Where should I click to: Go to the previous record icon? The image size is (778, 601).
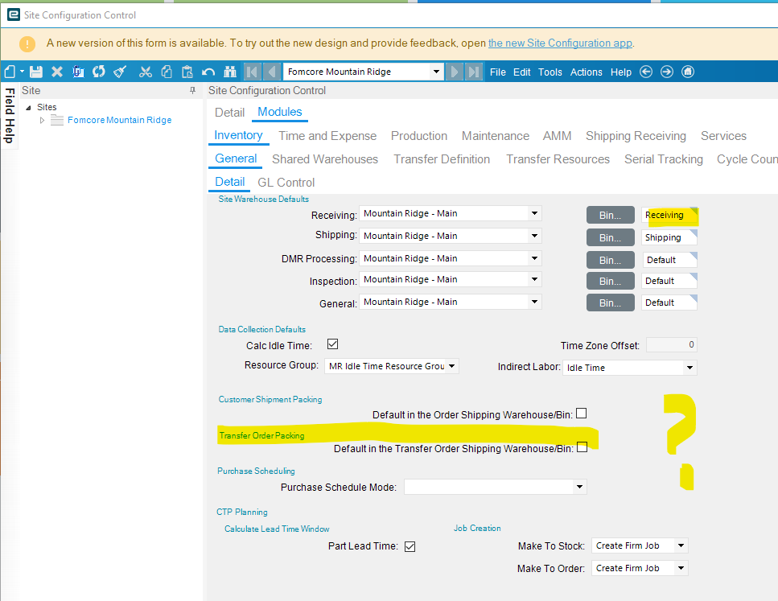pos(271,72)
